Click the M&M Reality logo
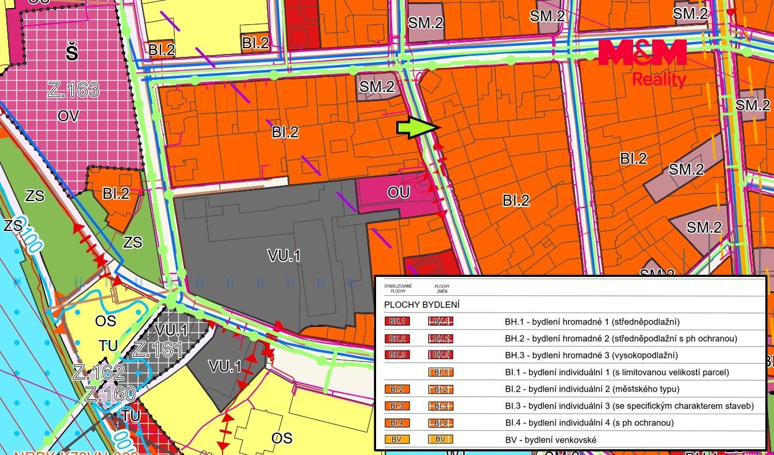 click(x=642, y=63)
